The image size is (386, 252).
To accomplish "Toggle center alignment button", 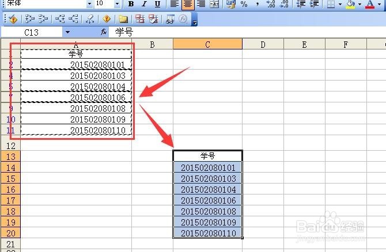I will click(188, 4).
